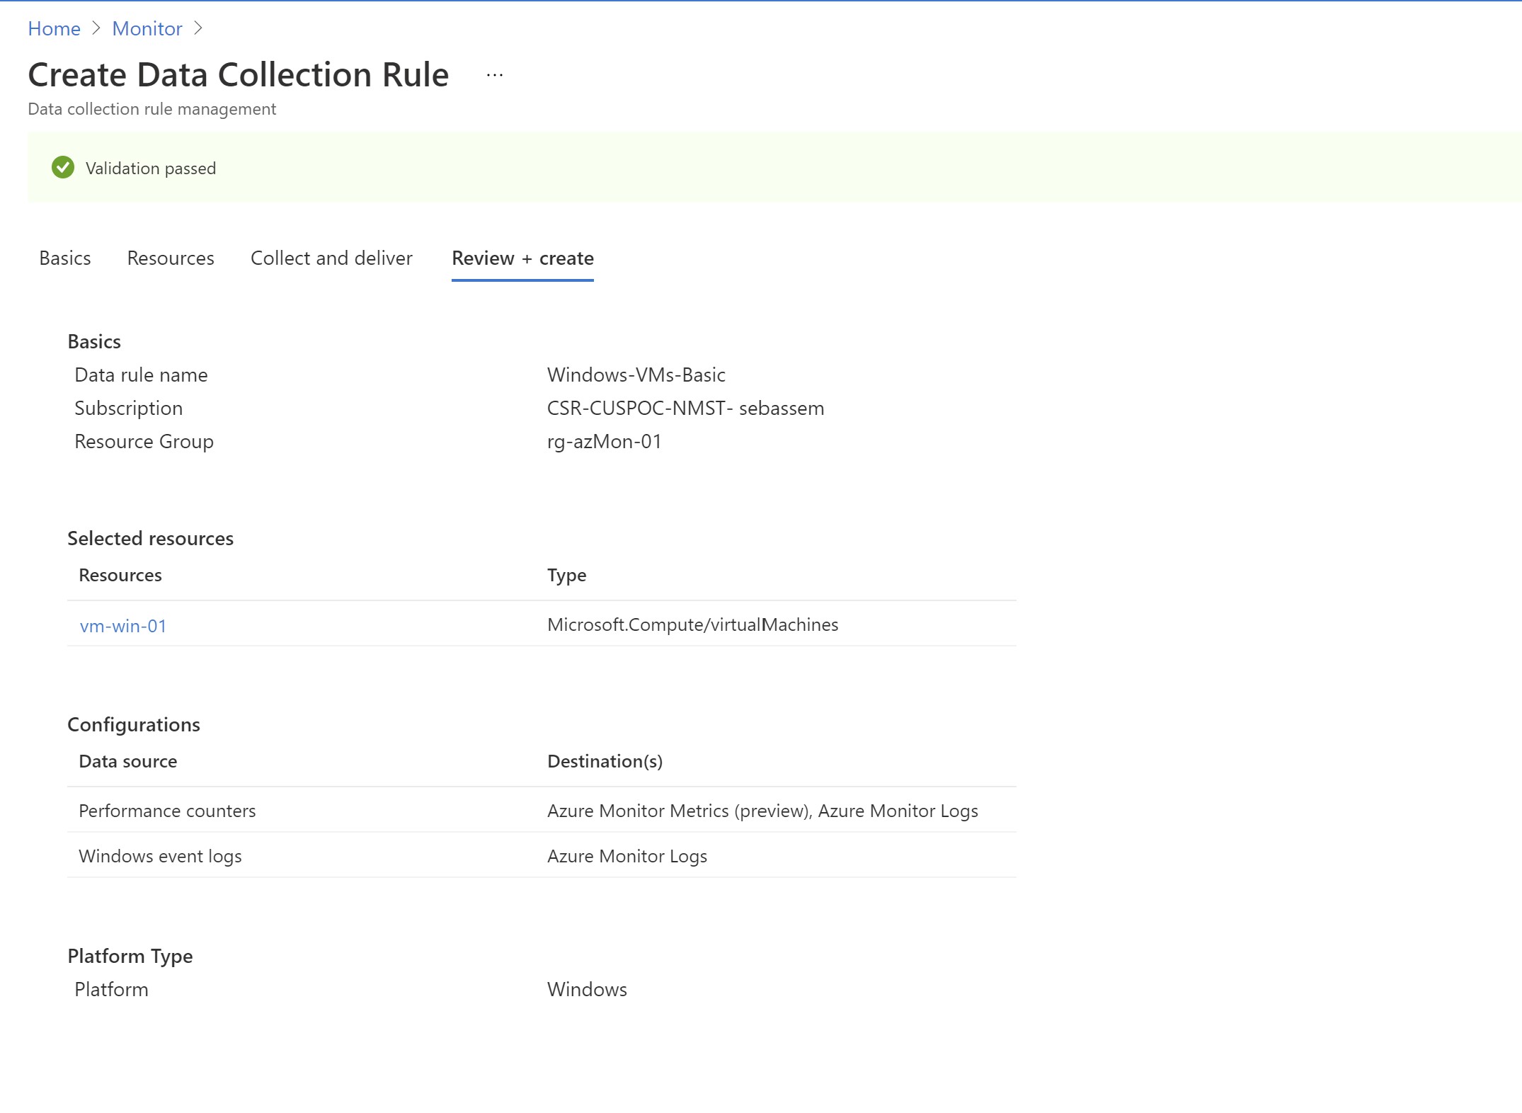
Task: Click the Validation passed message text
Action: [x=151, y=169]
